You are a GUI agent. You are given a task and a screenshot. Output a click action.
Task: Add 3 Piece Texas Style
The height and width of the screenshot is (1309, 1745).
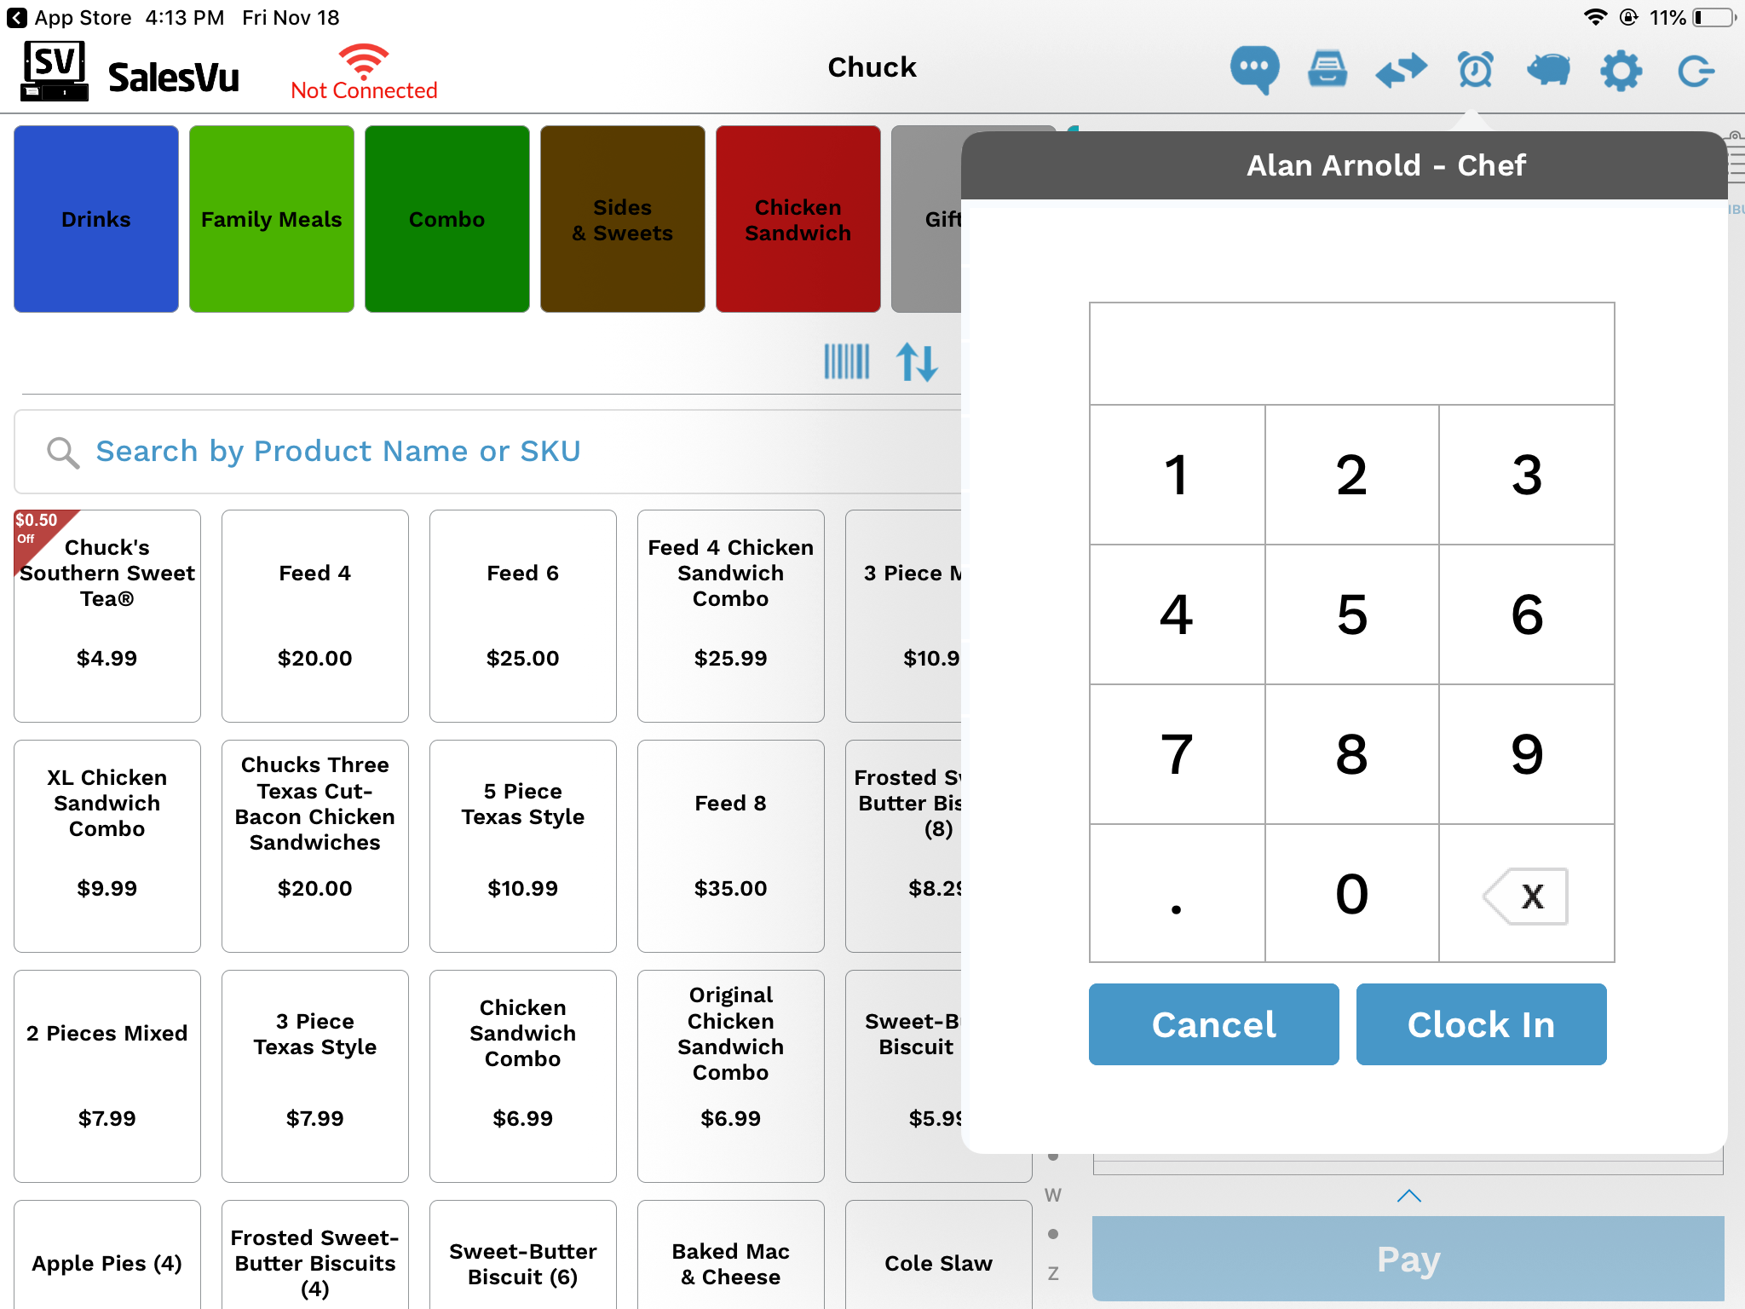tap(315, 1076)
